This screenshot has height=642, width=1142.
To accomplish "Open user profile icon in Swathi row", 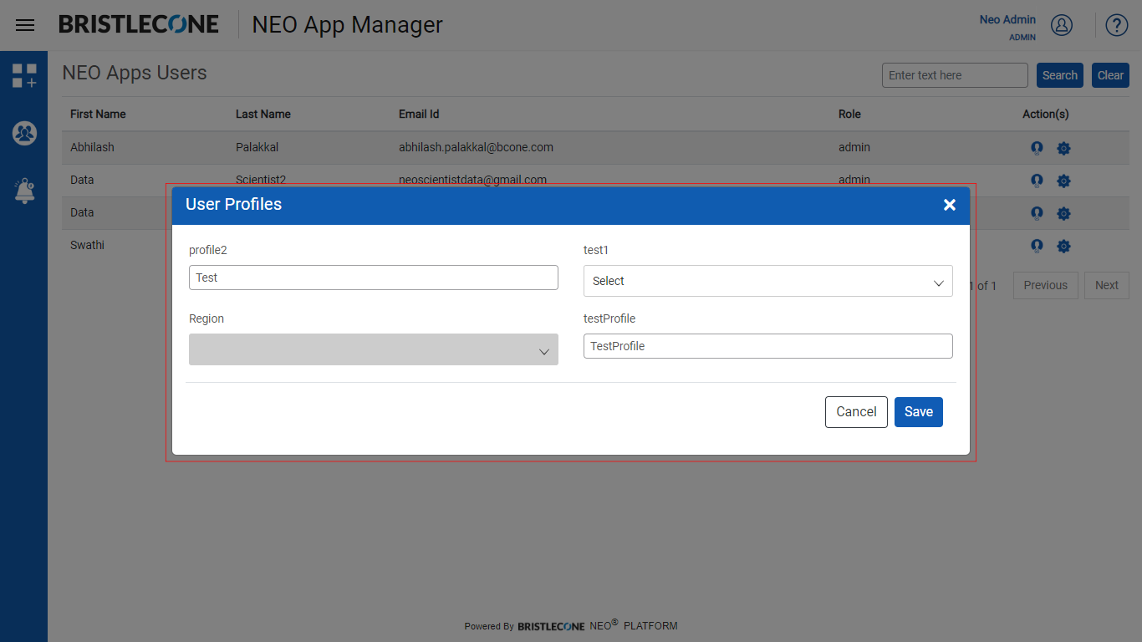I will [x=1037, y=246].
